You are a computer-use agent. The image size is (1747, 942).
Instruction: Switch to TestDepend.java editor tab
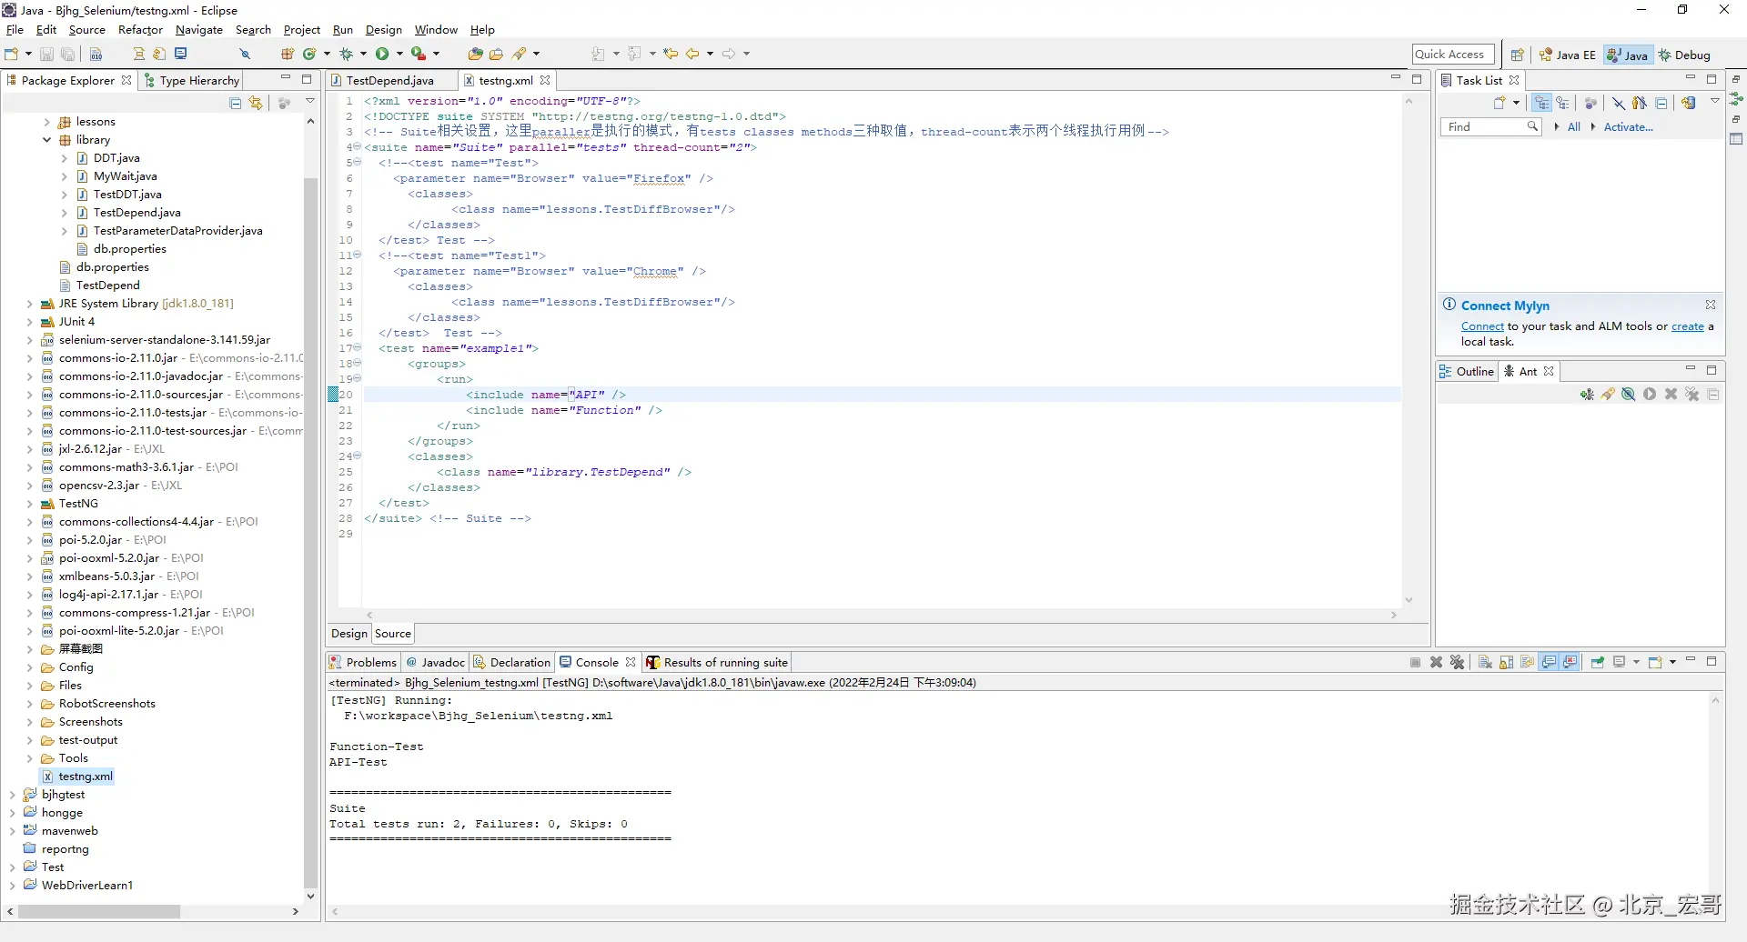(x=389, y=81)
